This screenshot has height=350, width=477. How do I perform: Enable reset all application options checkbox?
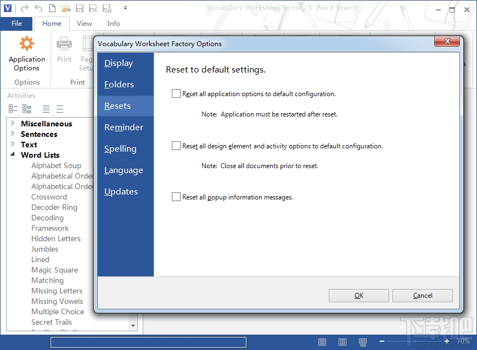[x=176, y=93]
